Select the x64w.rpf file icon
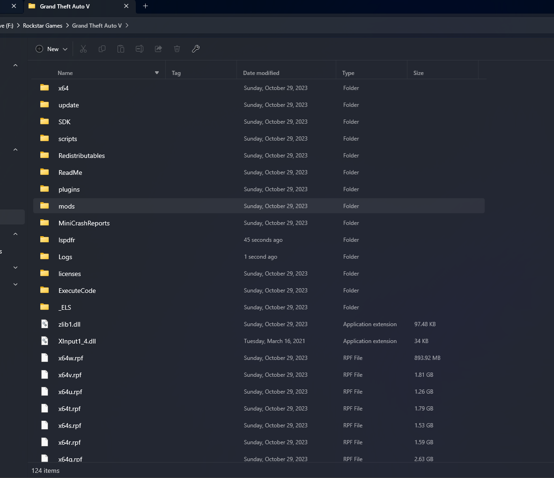This screenshot has width=554, height=478. [x=44, y=358]
